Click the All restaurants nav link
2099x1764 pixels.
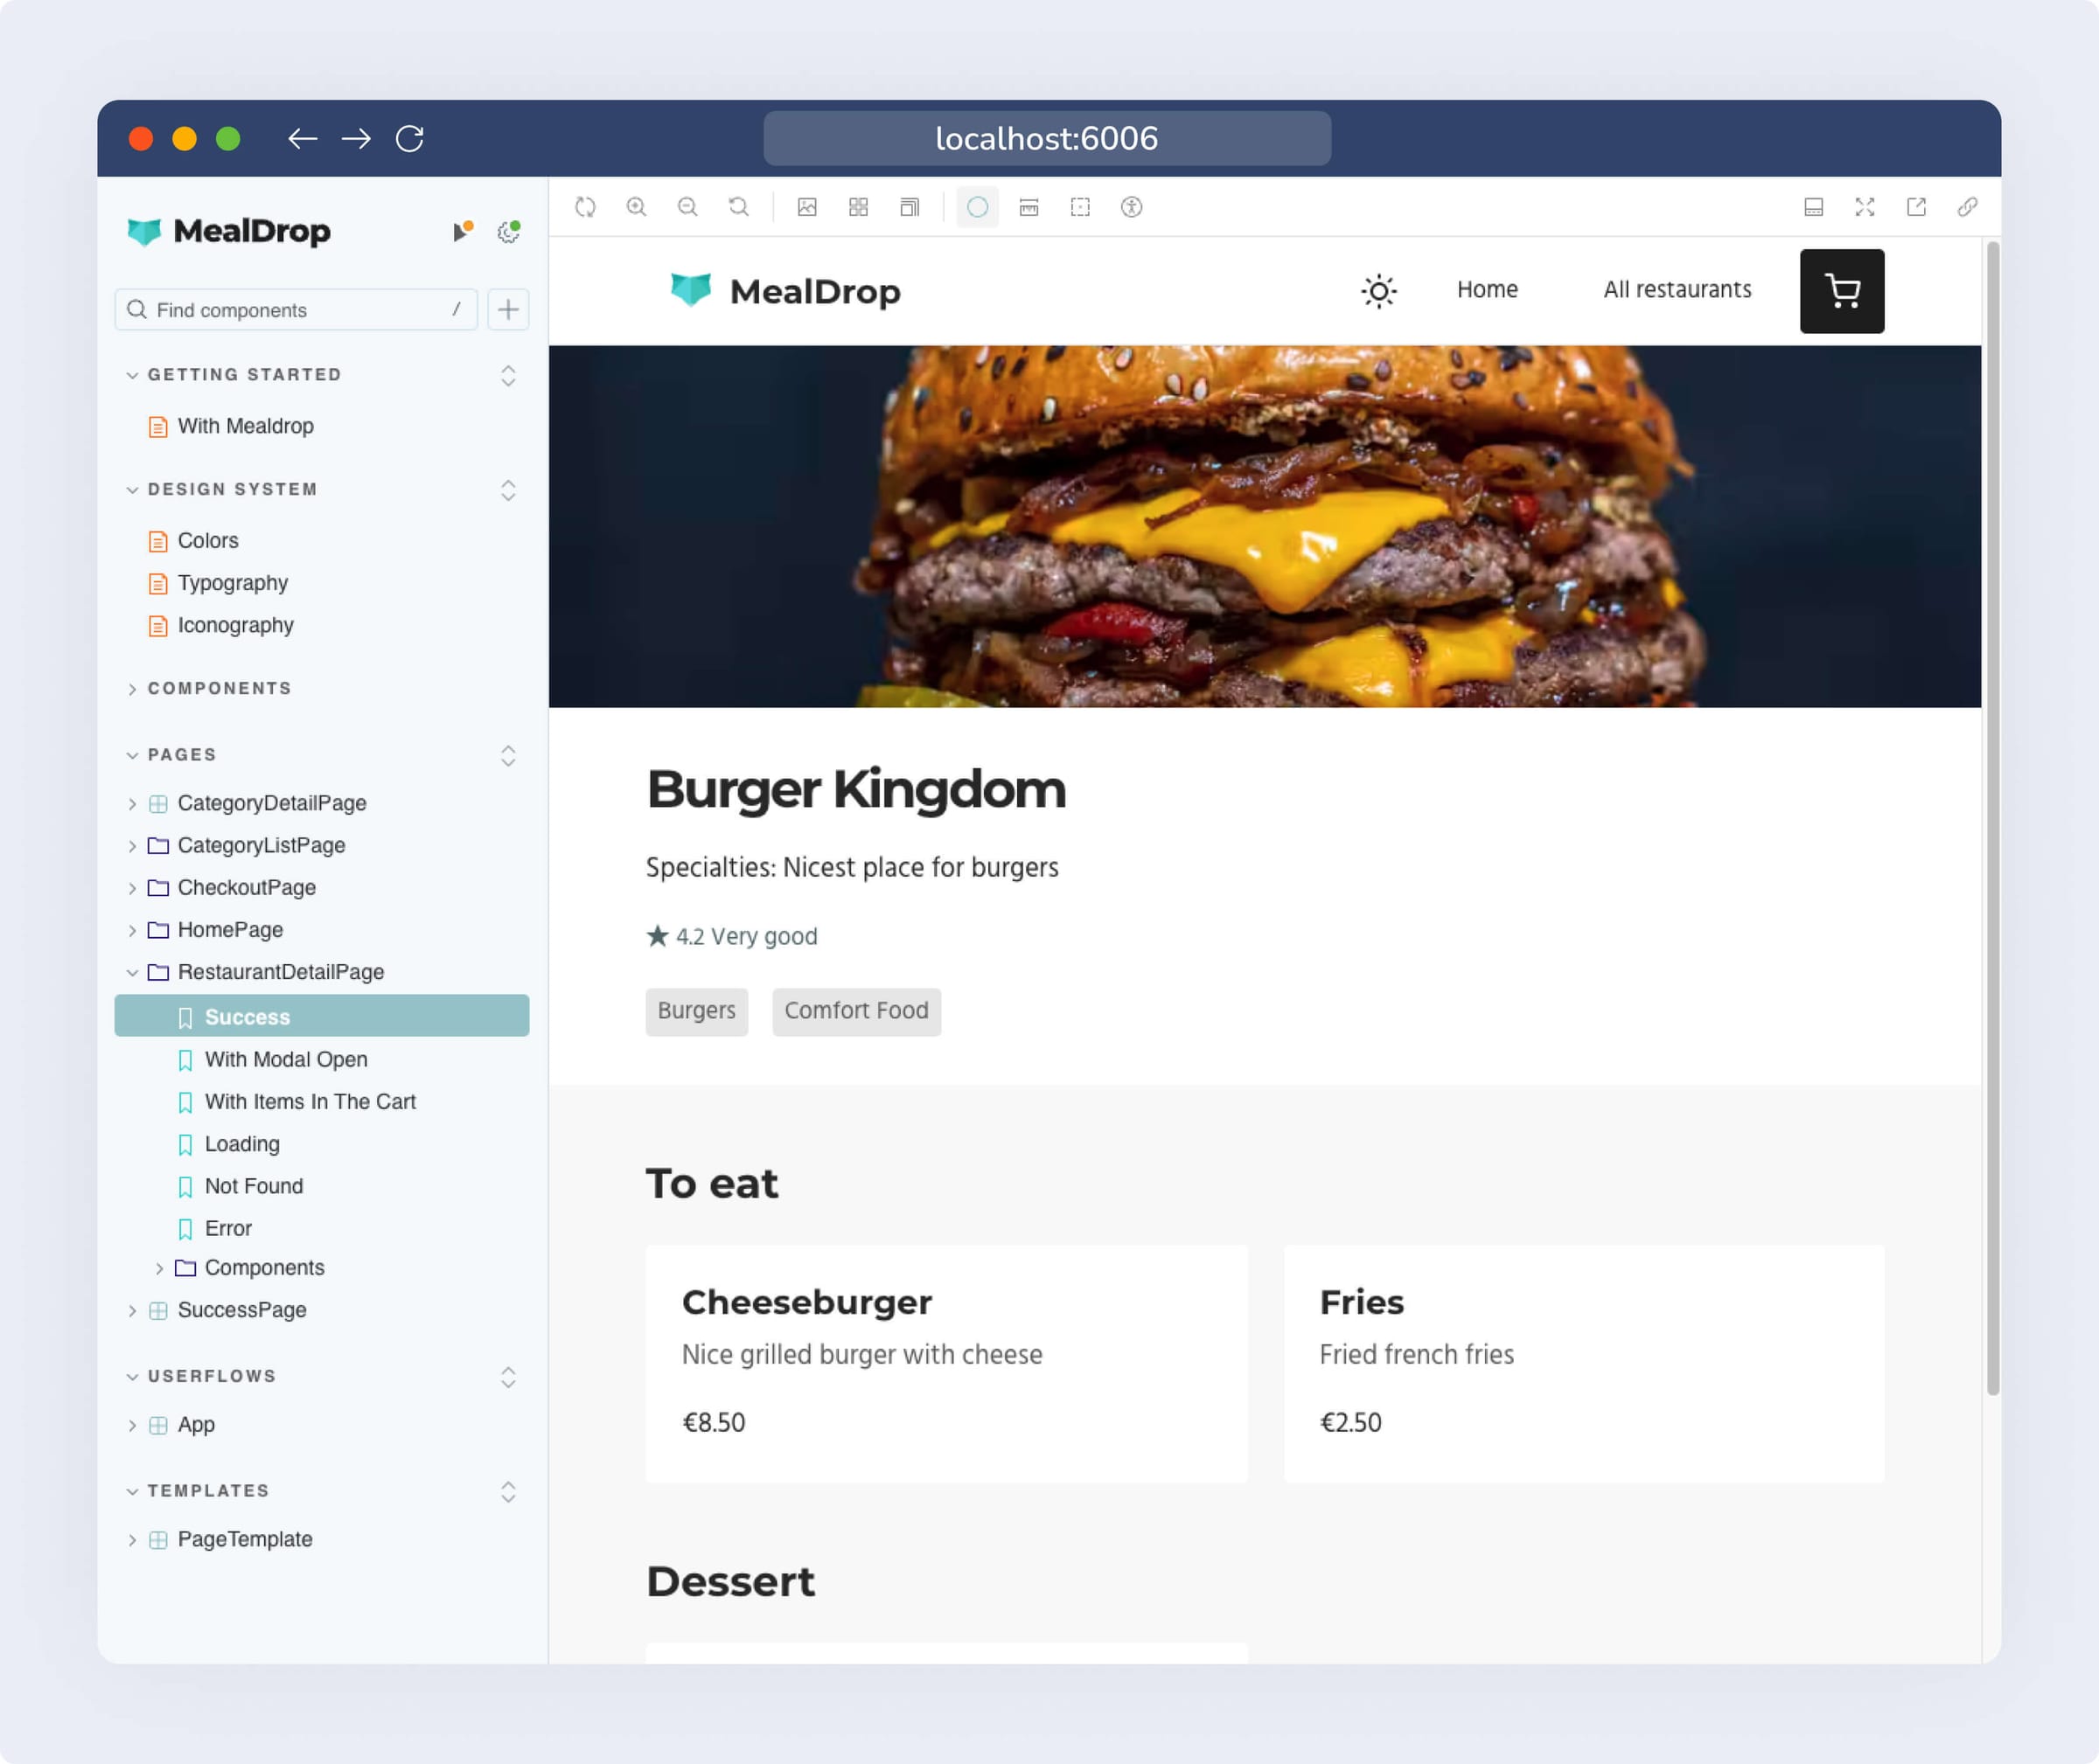pos(1677,290)
